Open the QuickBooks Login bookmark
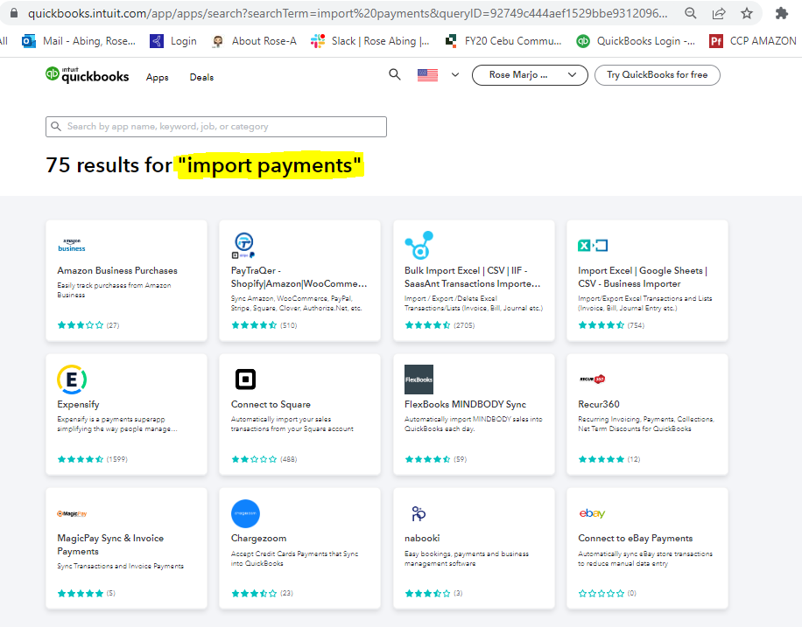The height and width of the screenshot is (627, 802). [637, 41]
